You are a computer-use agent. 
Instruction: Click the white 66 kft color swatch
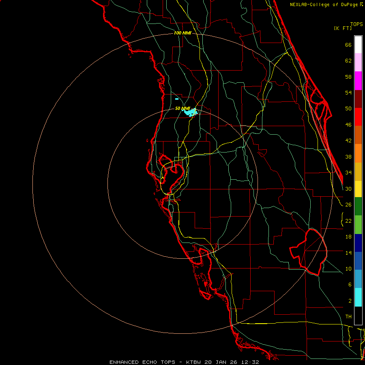click(x=358, y=45)
